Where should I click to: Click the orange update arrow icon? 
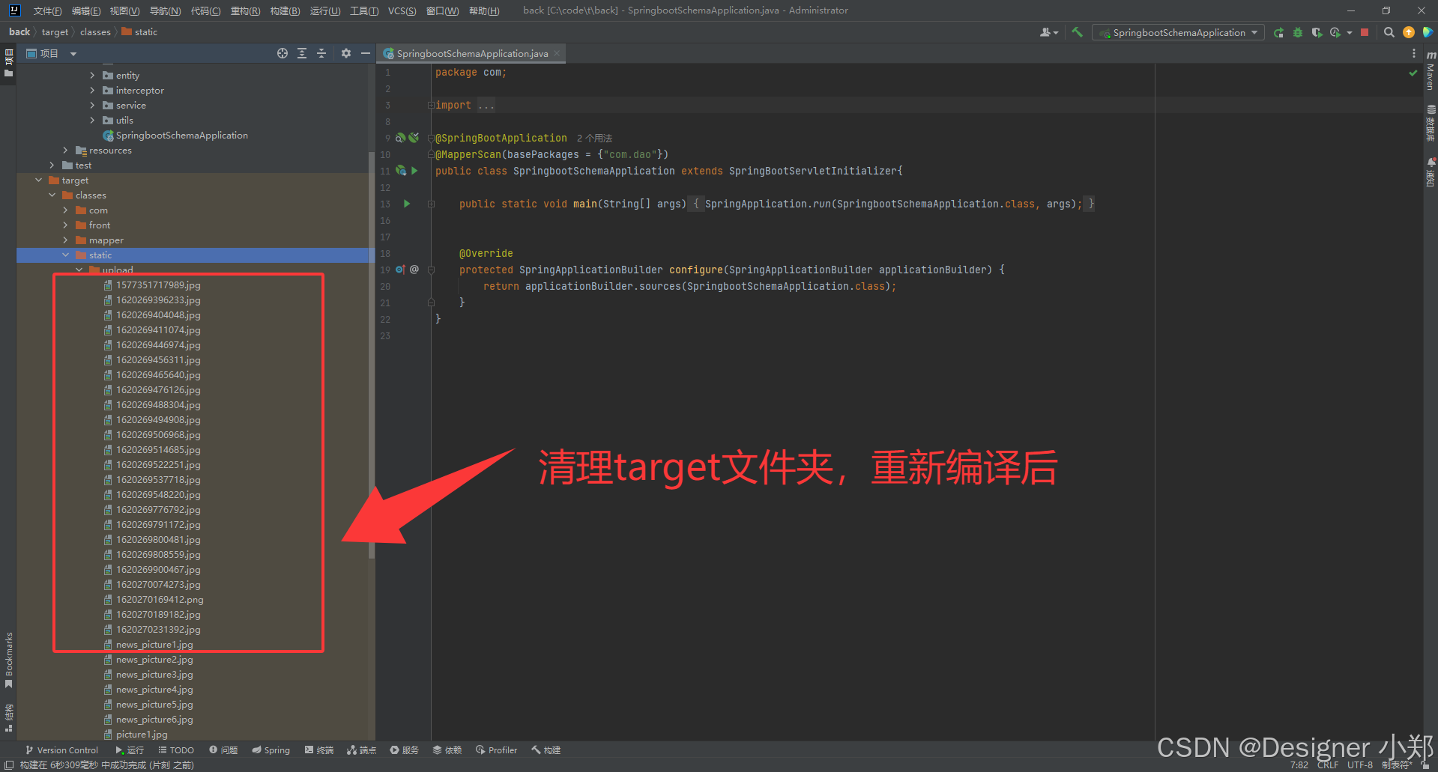tap(1409, 32)
